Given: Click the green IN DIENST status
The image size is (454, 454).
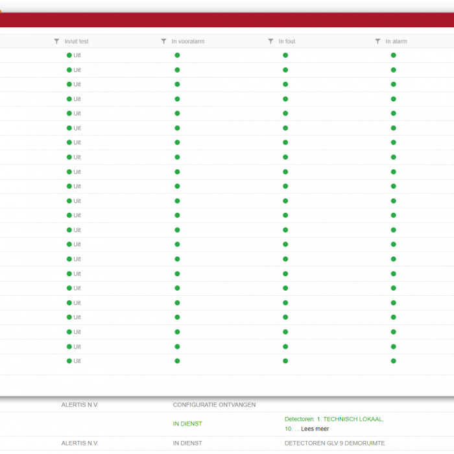Looking at the screenshot, I should 187,424.
